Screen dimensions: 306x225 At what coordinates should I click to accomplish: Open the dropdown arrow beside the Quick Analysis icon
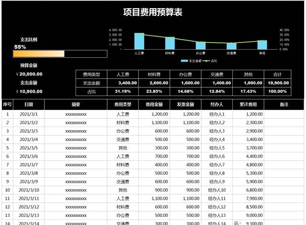pyautogui.click(x=240, y=223)
